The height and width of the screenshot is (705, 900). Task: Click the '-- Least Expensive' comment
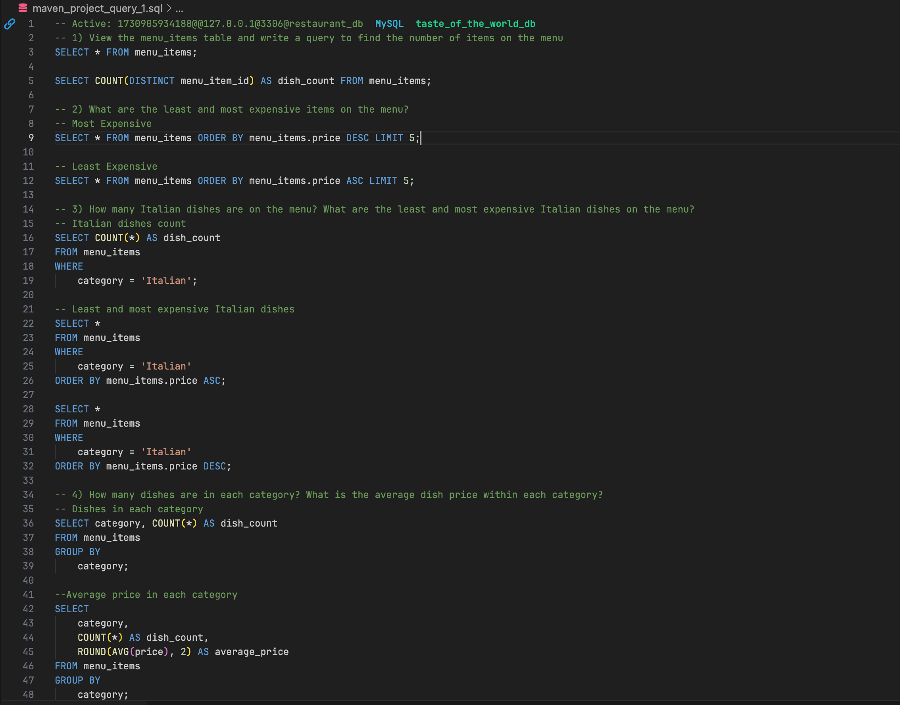pos(106,167)
